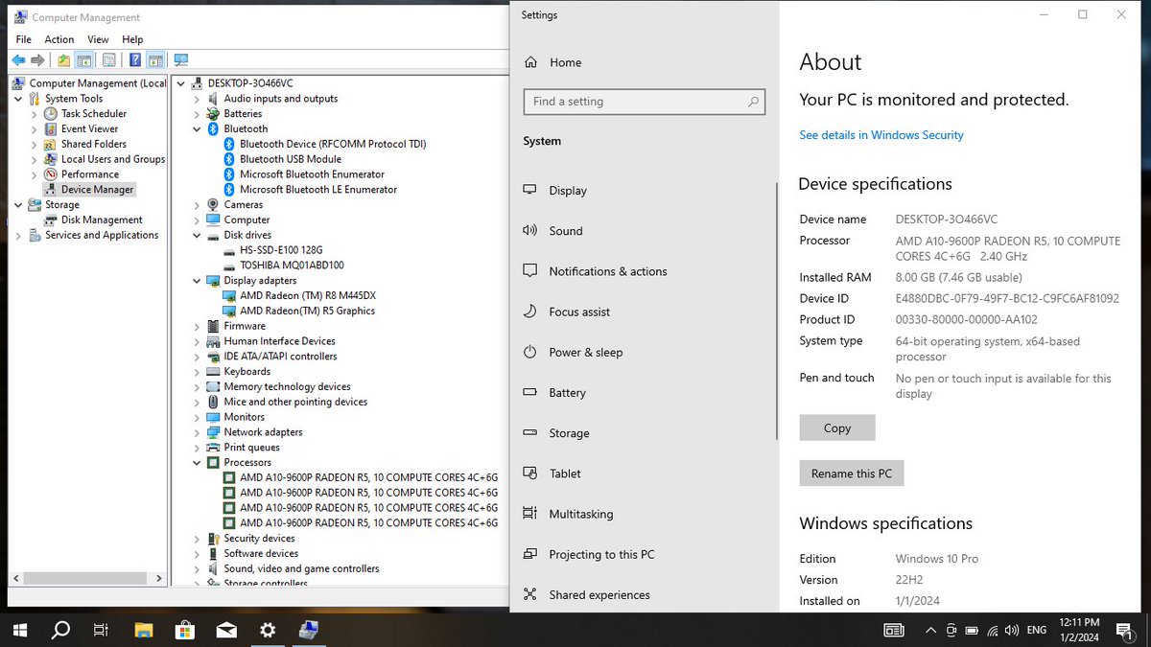The image size is (1151, 647).
Task: Click the blue Help question mark toolbar icon
Action: coord(135,60)
